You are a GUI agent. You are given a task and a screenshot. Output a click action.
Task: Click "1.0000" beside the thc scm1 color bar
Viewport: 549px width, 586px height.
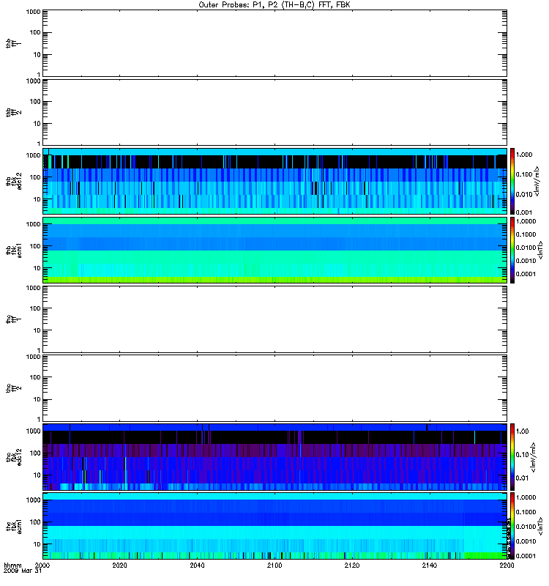(x=526, y=497)
